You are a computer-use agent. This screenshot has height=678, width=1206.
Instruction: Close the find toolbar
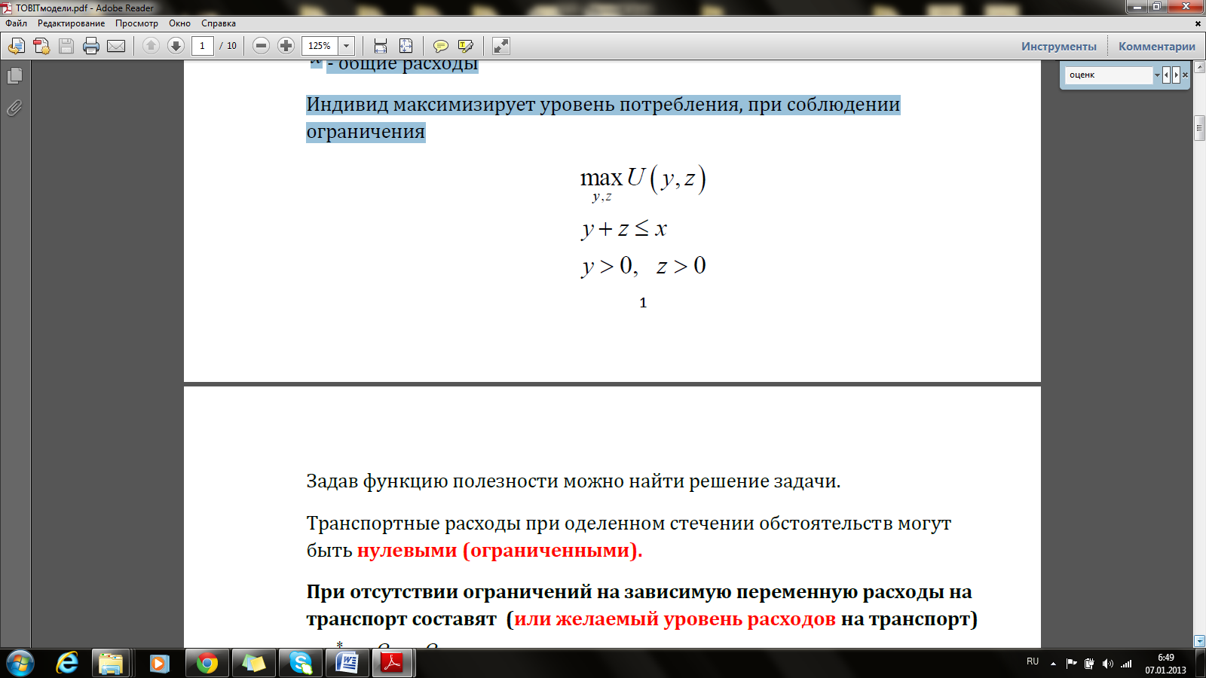pyautogui.click(x=1185, y=75)
